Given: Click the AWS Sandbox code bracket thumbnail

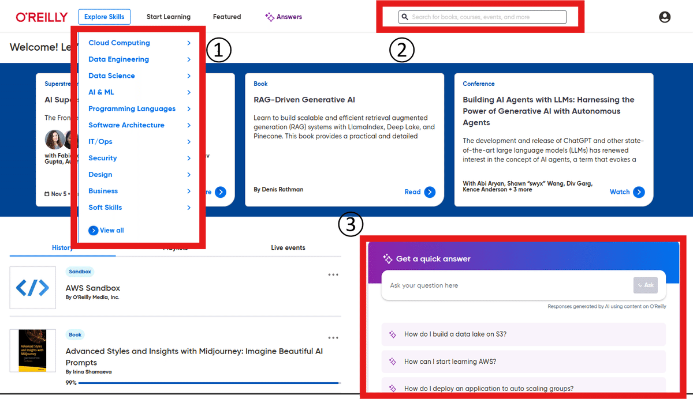Looking at the screenshot, I should point(32,287).
